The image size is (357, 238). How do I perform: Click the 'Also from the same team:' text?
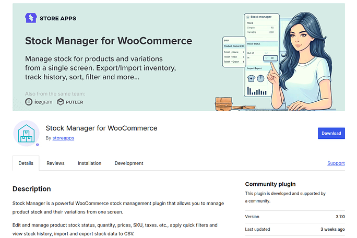pyautogui.click(x=55, y=94)
